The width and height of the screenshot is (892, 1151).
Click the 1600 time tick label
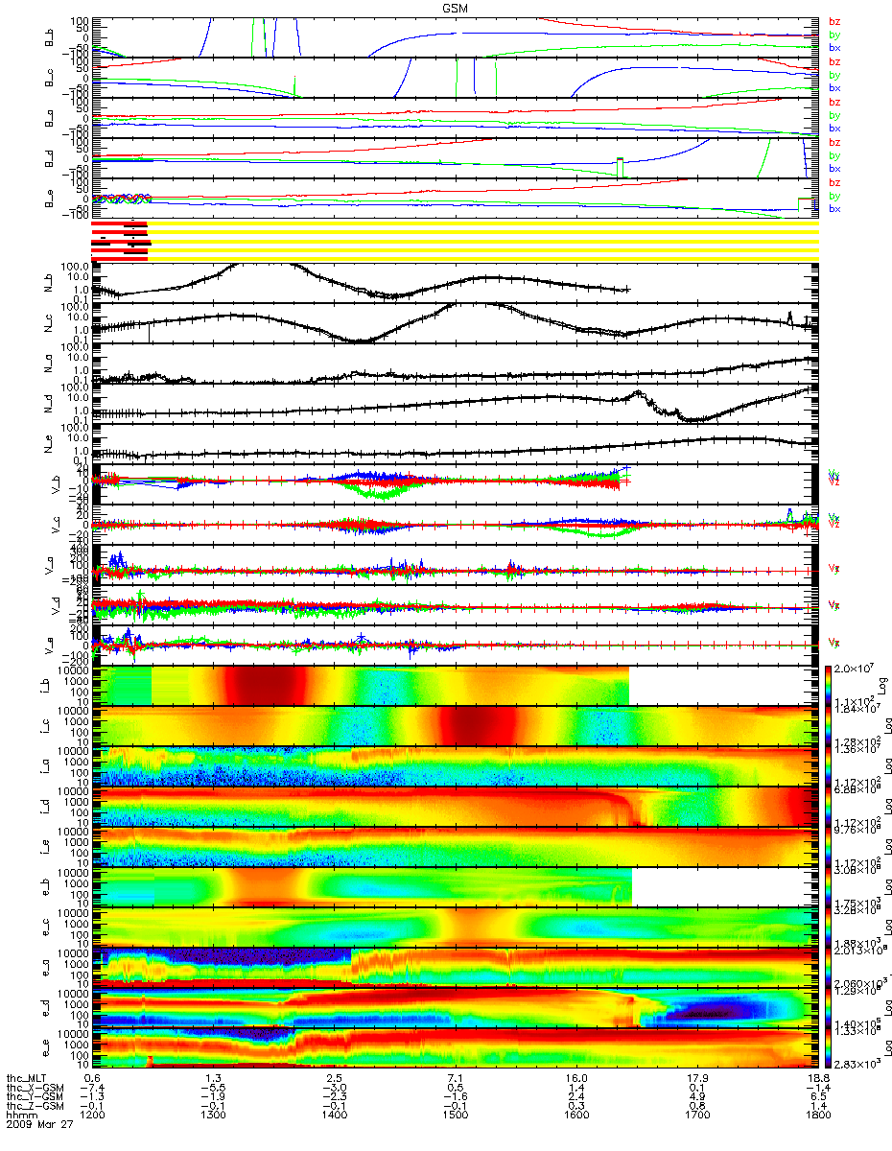click(575, 1116)
